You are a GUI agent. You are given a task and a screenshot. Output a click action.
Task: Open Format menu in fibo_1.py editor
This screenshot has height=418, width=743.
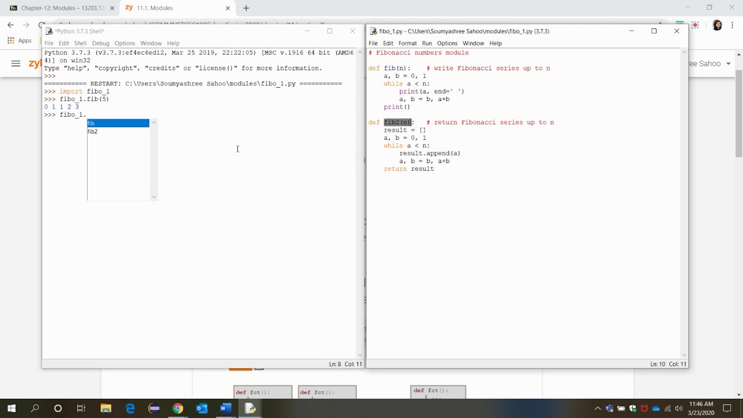pyautogui.click(x=407, y=43)
